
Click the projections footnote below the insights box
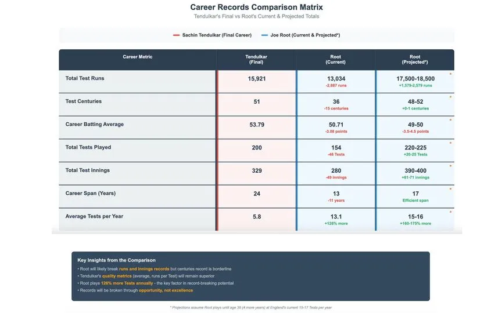250,308
